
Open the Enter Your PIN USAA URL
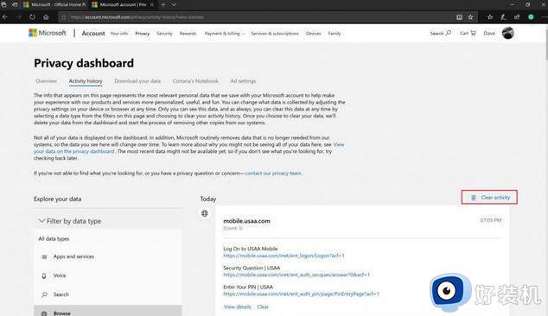point(301,294)
